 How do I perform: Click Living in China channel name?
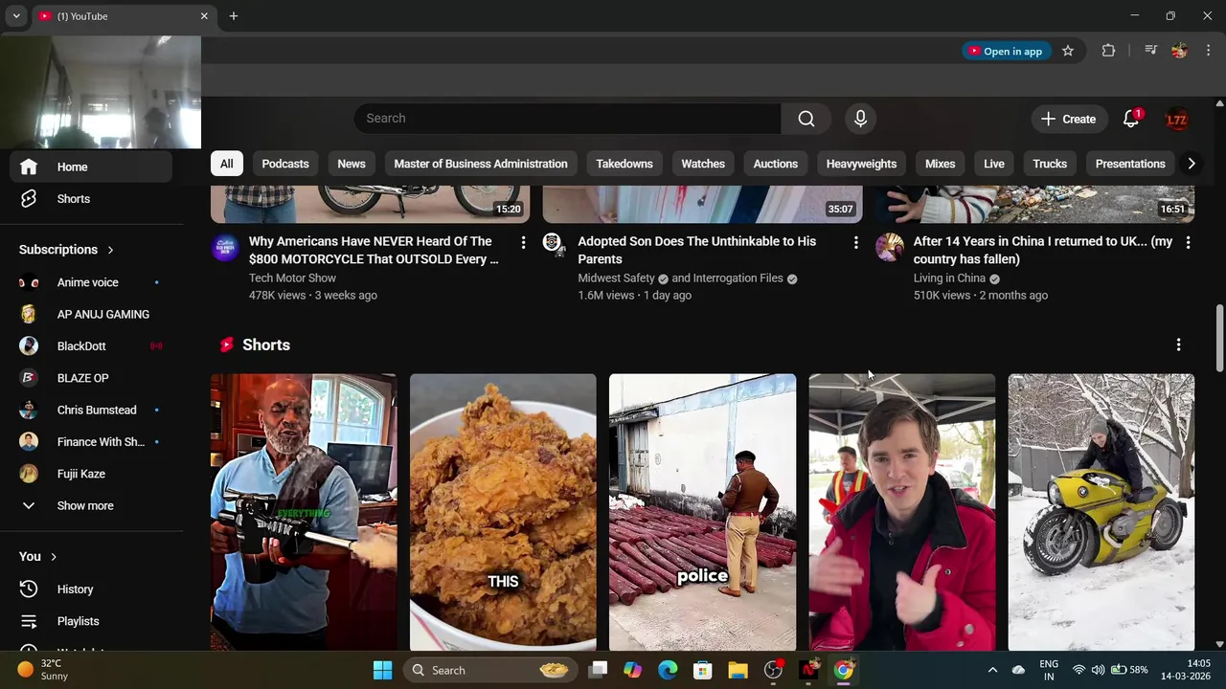point(949,278)
